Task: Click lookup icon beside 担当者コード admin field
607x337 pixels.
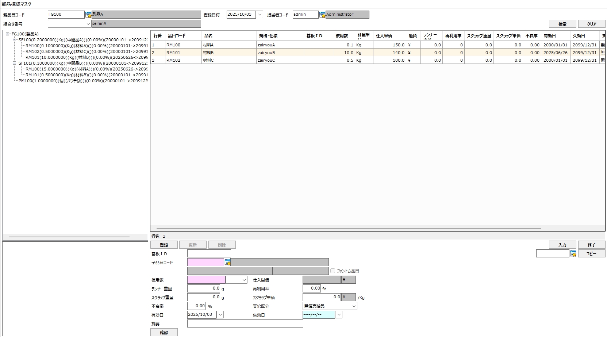Action: click(x=322, y=15)
